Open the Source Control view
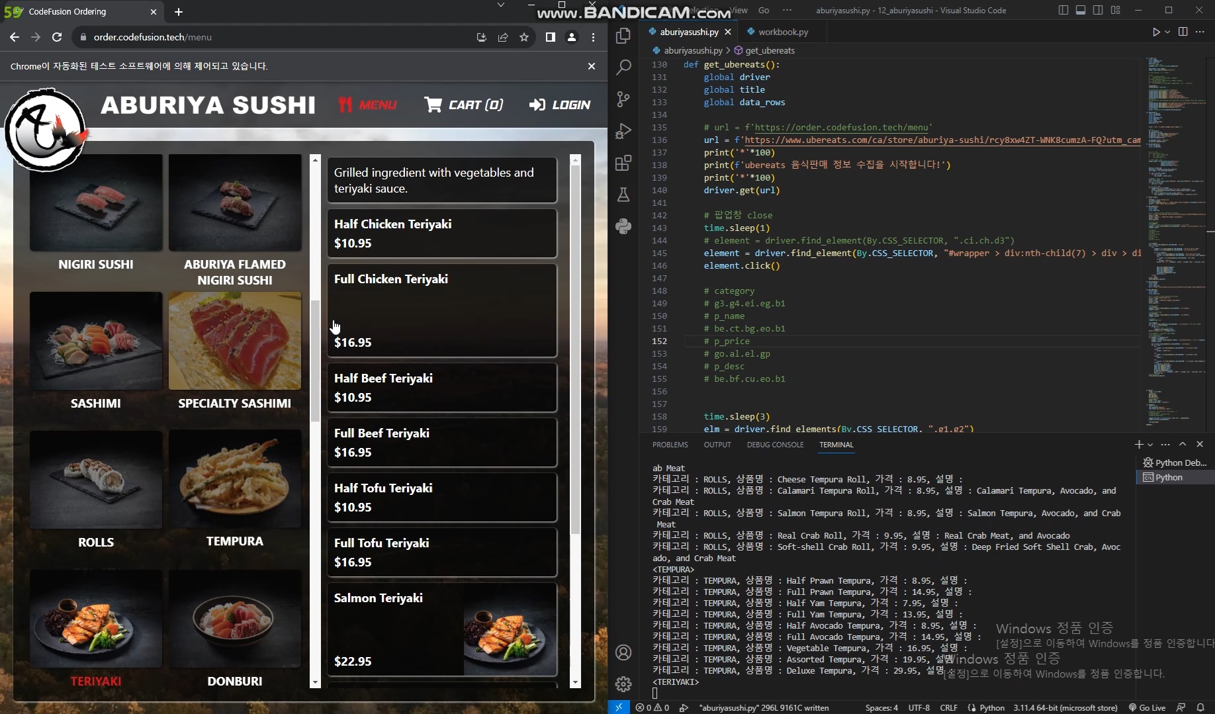Screen dimensions: 1215x714 (623, 99)
